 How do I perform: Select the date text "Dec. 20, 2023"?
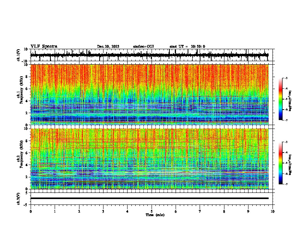(x=108, y=46)
